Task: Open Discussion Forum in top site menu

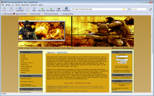Action: coord(46,48)
